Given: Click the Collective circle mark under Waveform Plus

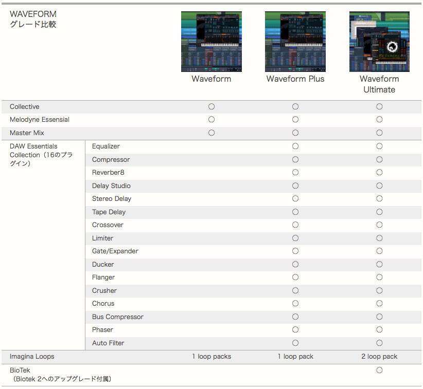Looking at the screenshot, I should [x=295, y=107].
